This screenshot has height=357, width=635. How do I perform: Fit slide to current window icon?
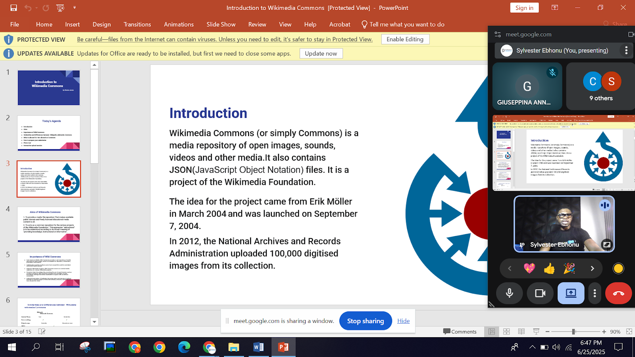(x=629, y=331)
